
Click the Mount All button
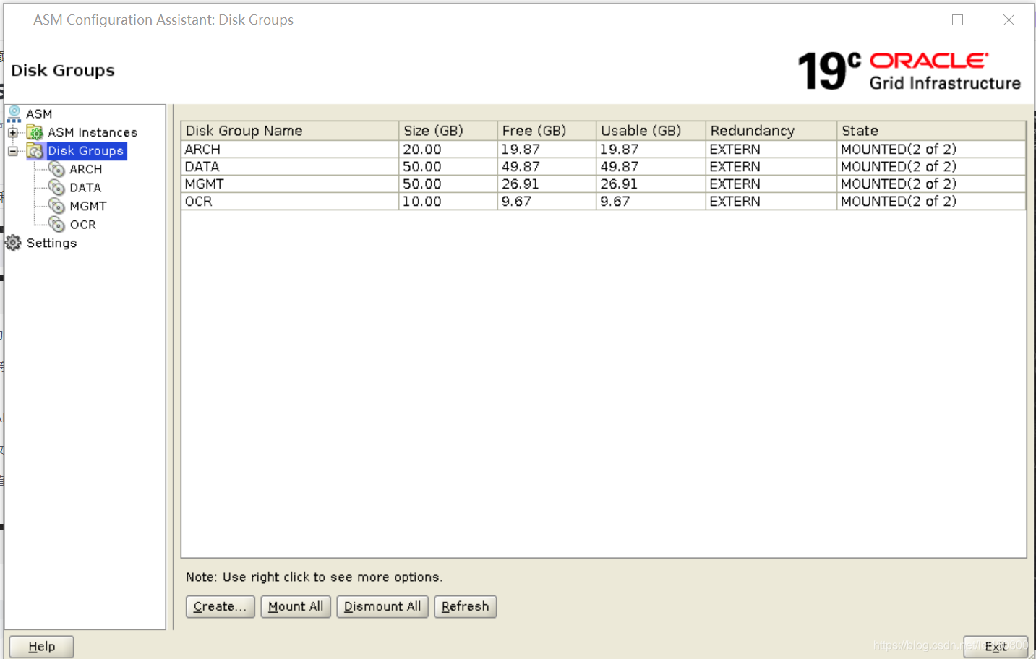point(296,606)
